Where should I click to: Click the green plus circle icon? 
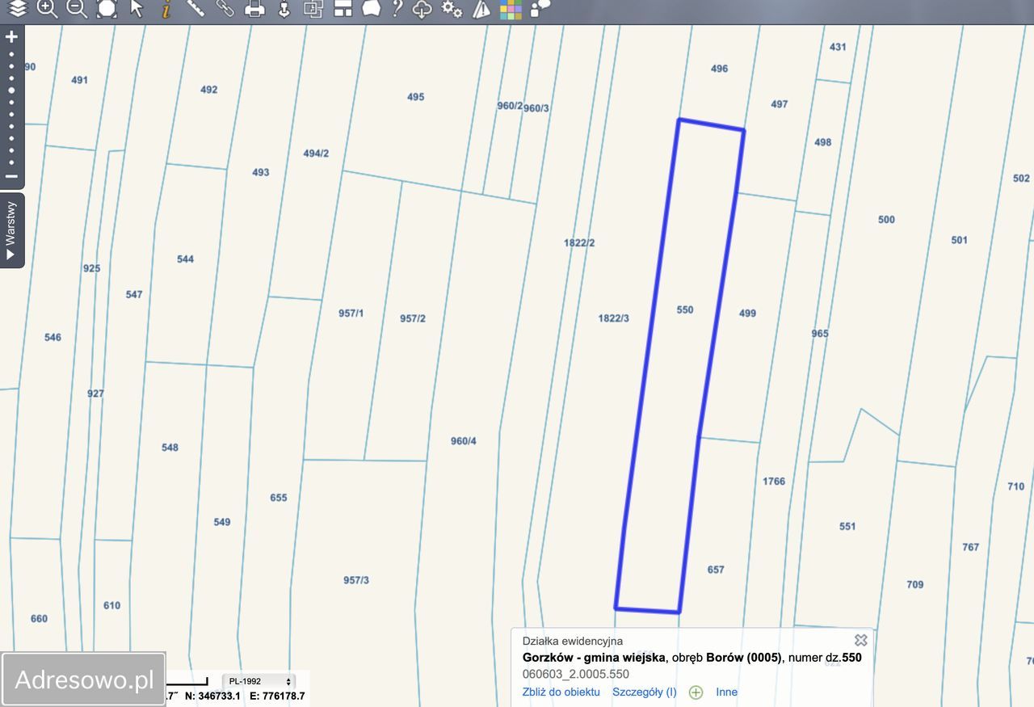[x=696, y=692]
